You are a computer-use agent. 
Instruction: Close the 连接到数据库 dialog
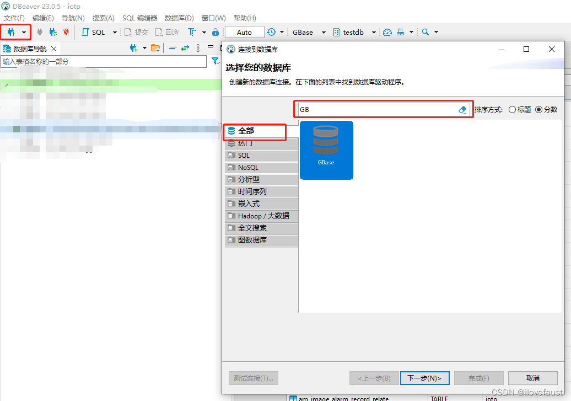552,49
